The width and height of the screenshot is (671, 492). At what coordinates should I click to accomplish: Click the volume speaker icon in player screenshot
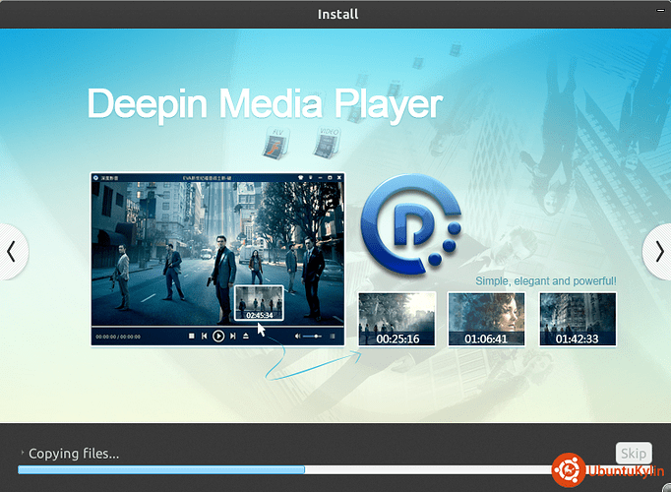297,337
